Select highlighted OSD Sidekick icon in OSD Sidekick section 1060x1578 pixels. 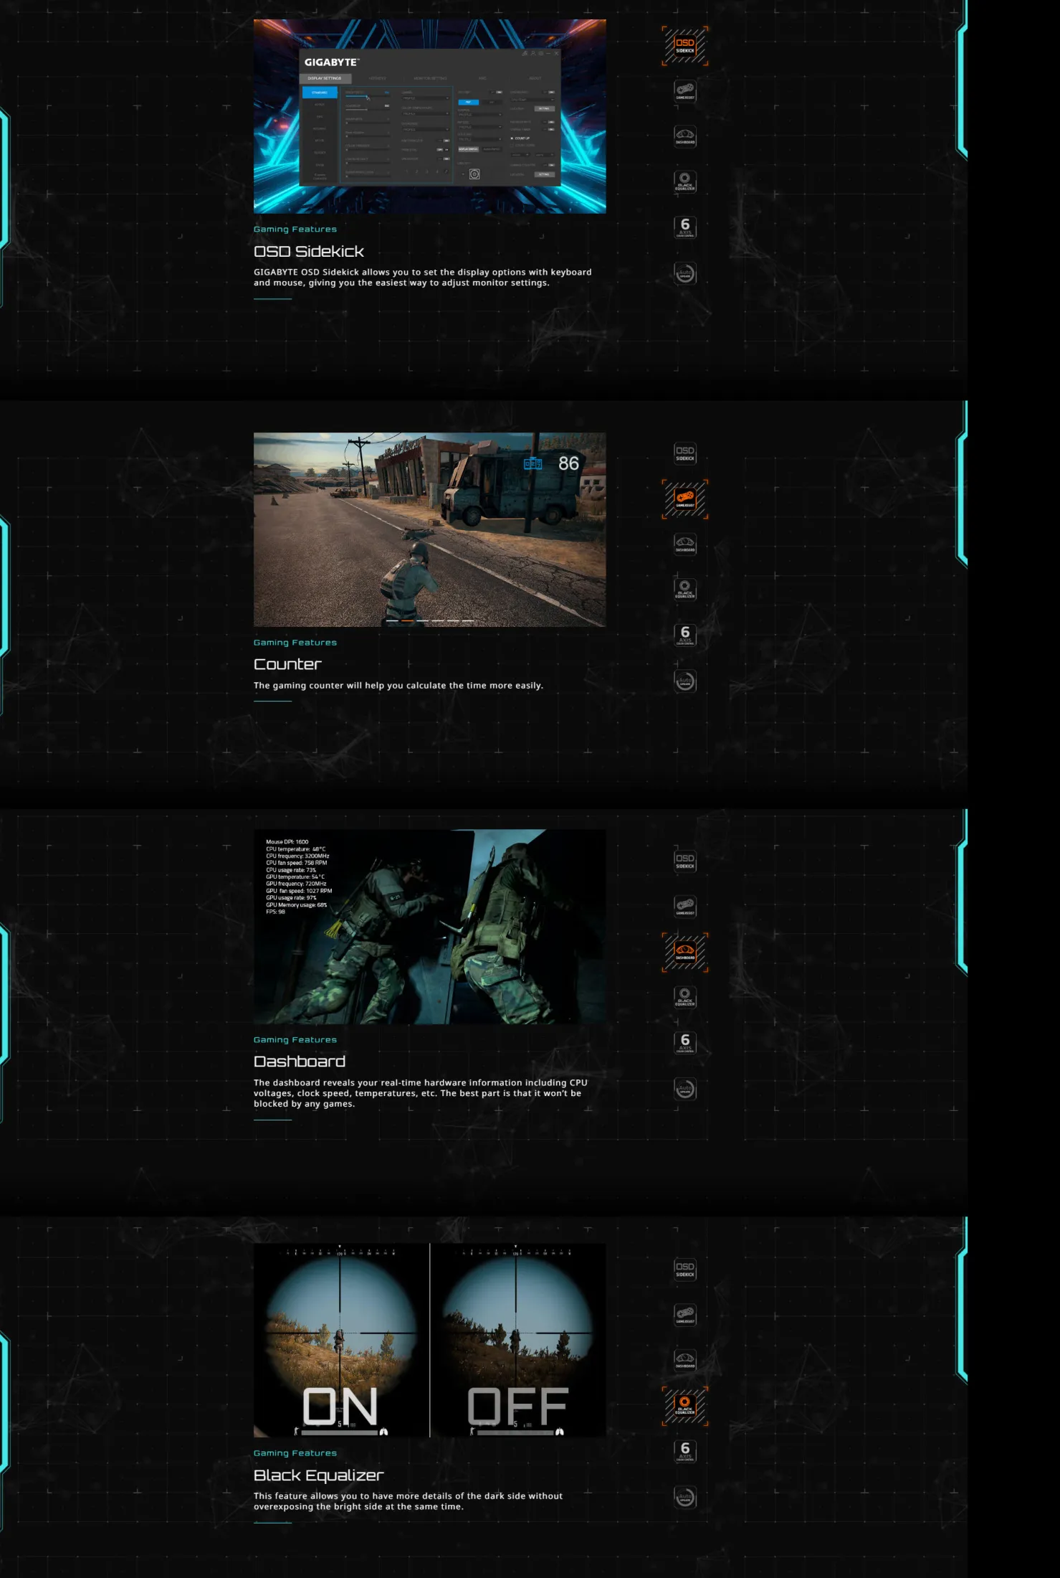684,46
